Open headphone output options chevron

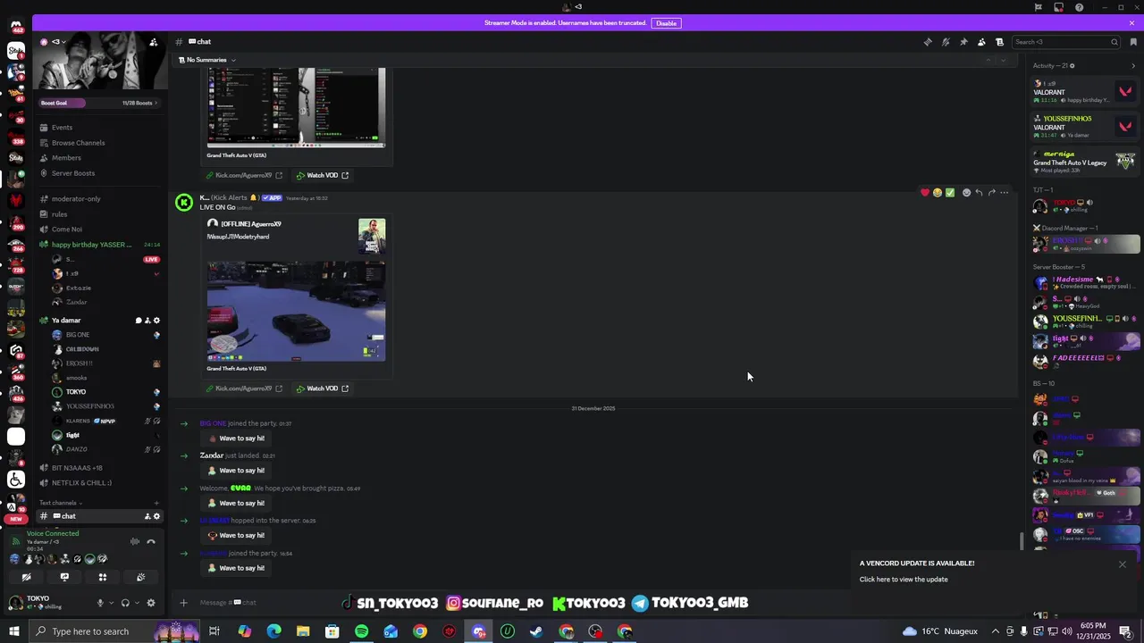point(137,603)
